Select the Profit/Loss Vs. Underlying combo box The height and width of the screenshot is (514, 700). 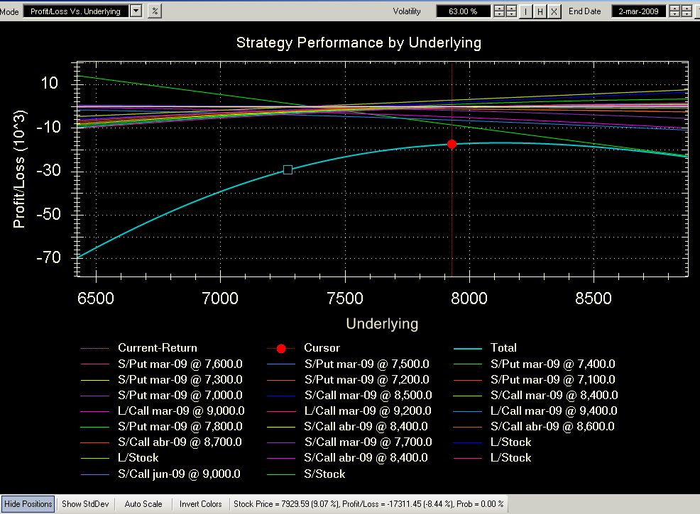point(75,11)
